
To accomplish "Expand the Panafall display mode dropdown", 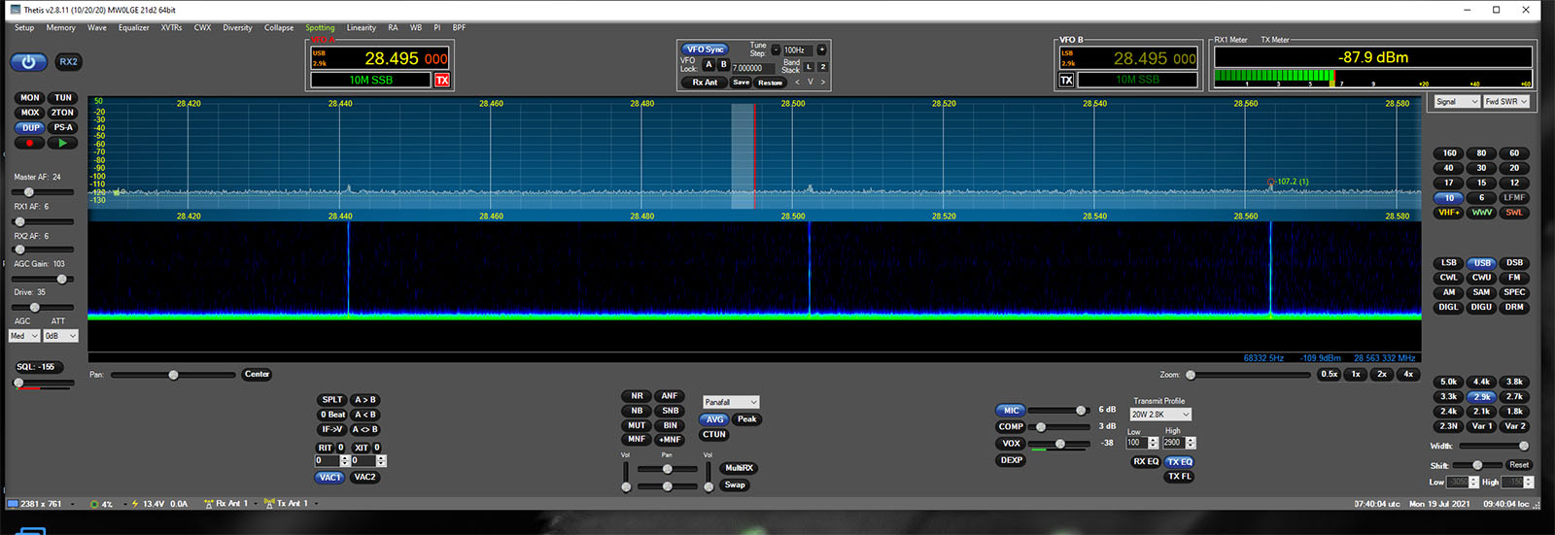I will click(x=731, y=402).
